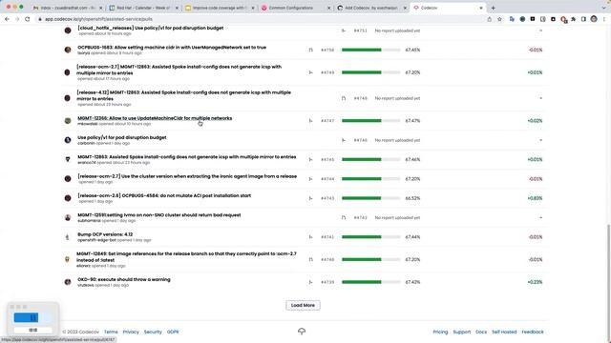Click the status icon beside pull #4739
The width and height of the screenshot is (611, 343).
[310, 282]
